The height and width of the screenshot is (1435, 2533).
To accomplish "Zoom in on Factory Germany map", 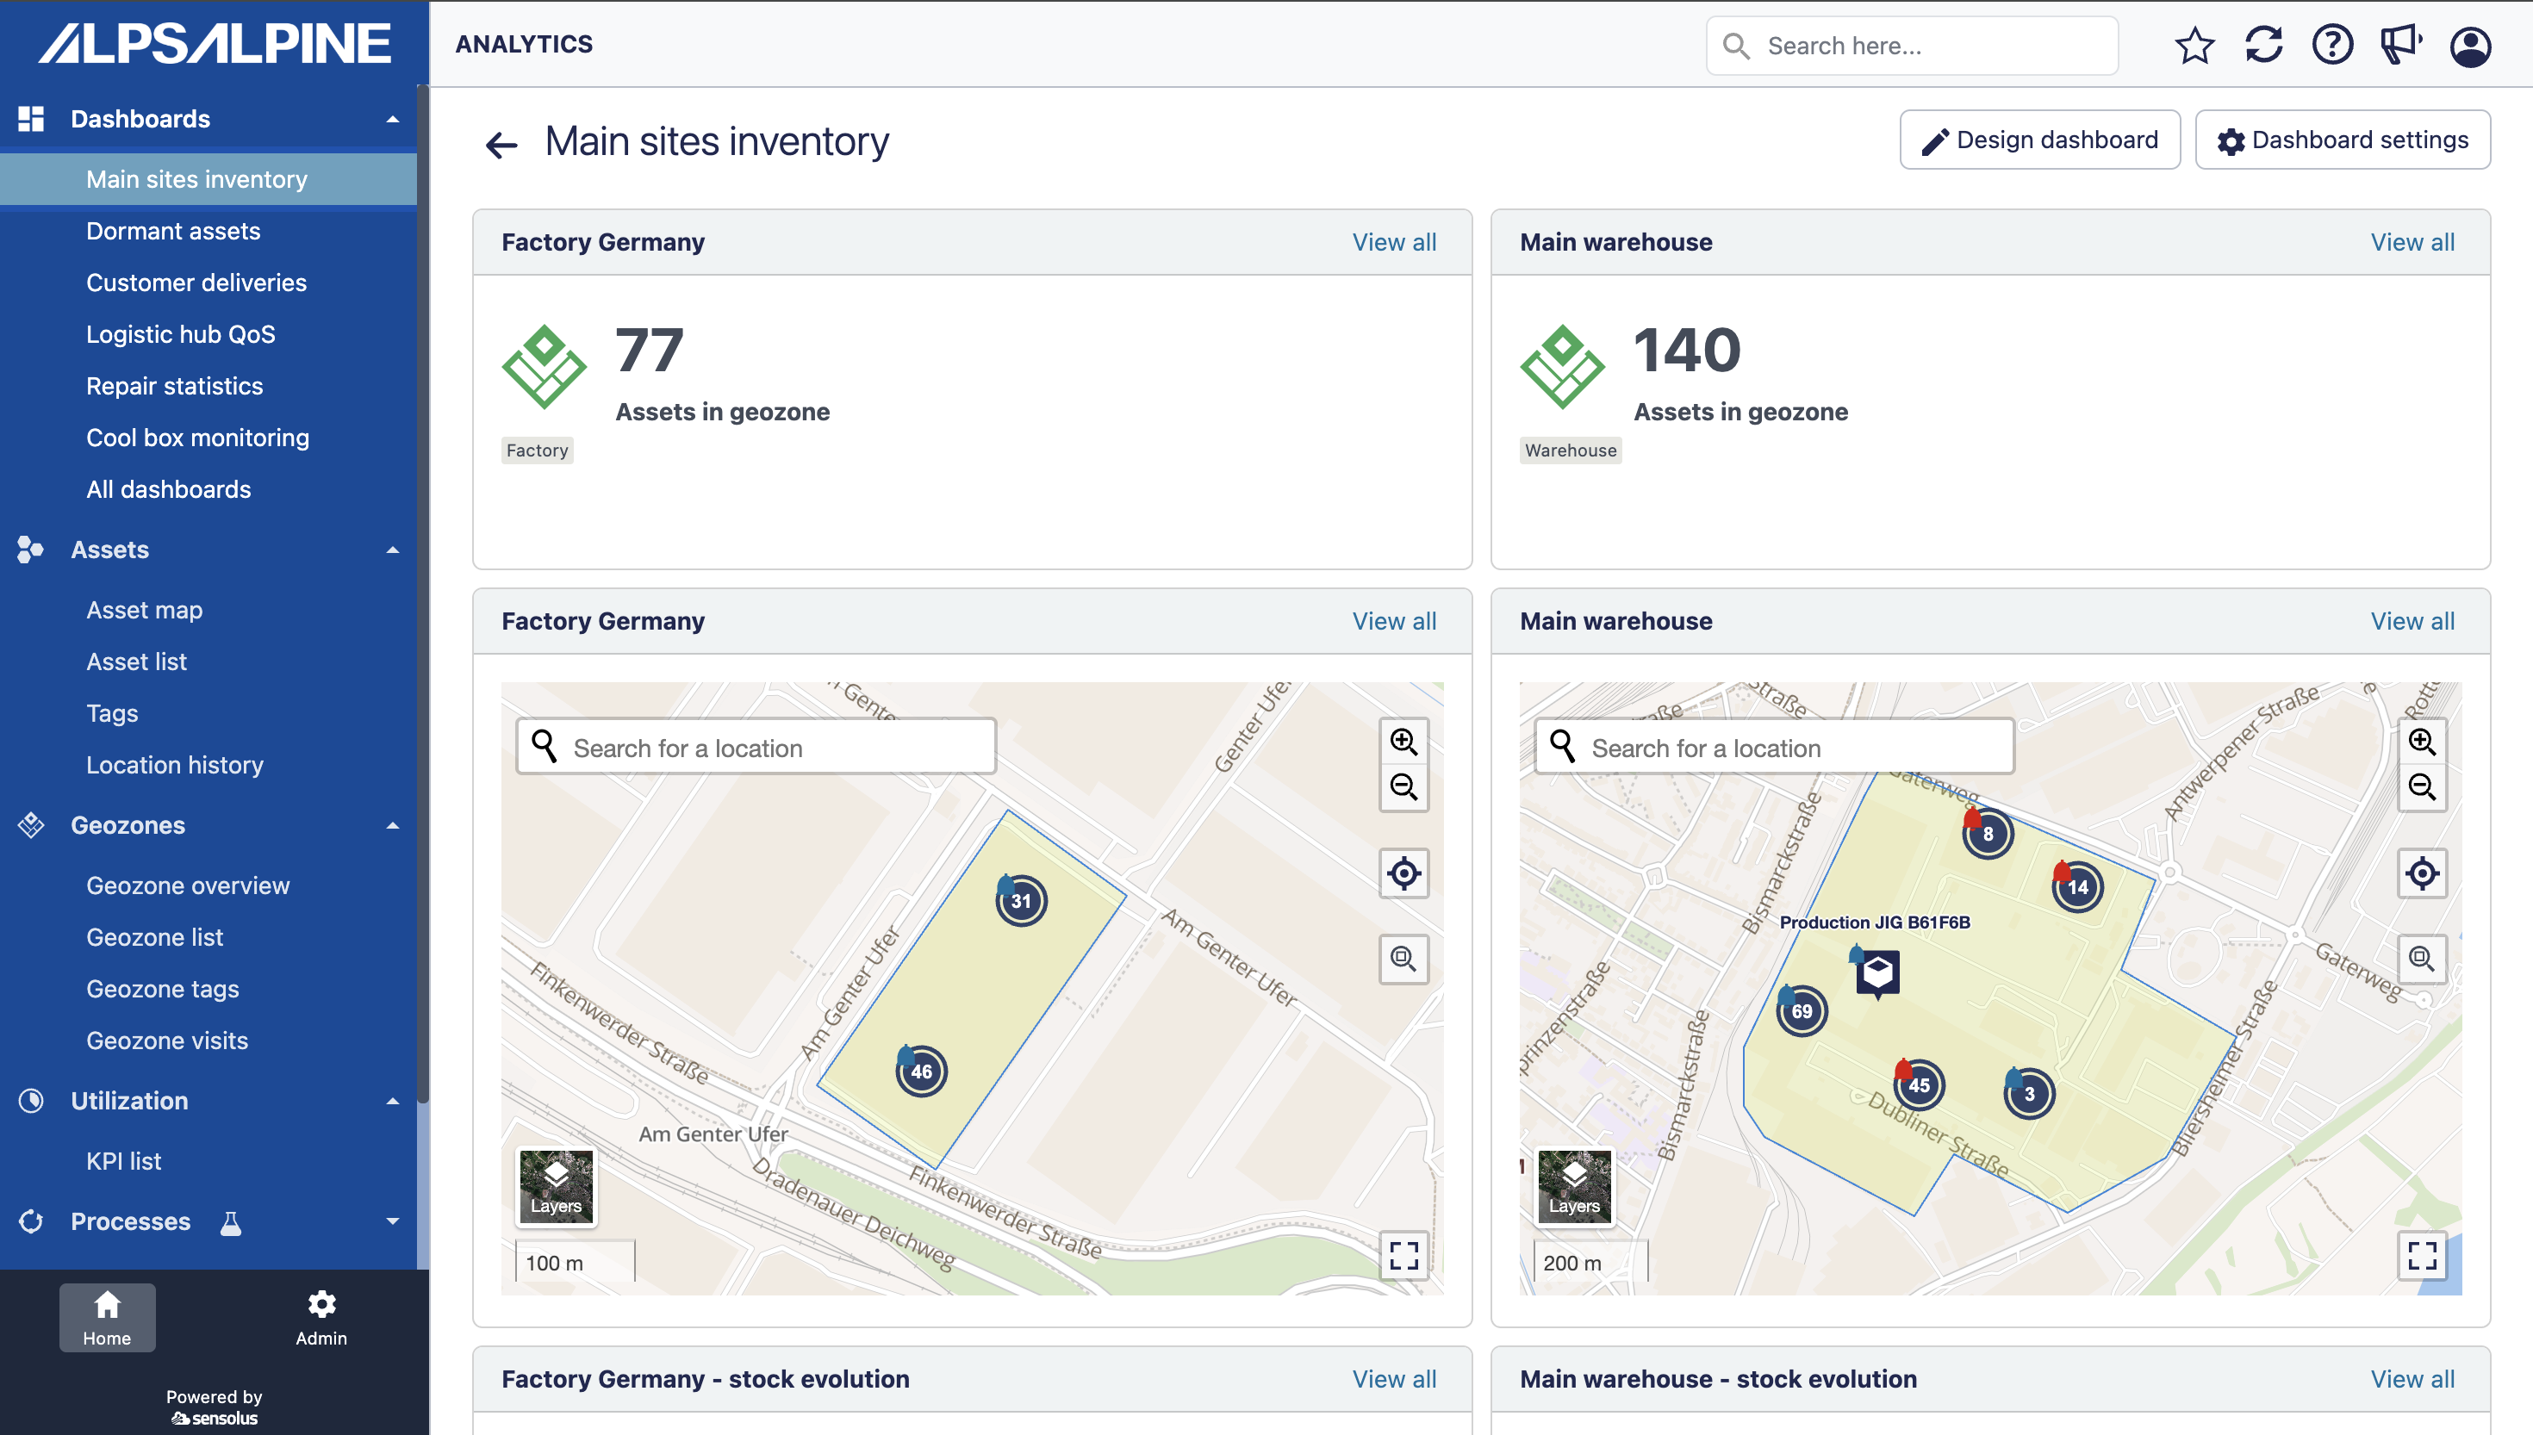I will pyautogui.click(x=1403, y=741).
